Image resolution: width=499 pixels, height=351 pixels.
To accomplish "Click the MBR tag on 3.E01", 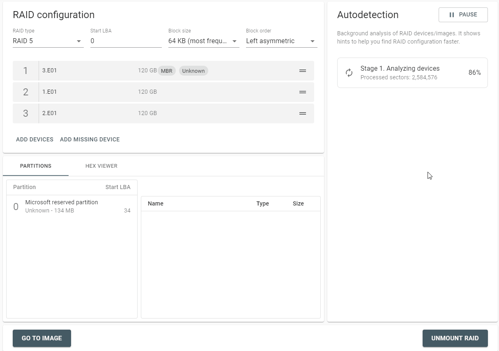I will (x=167, y=71).
